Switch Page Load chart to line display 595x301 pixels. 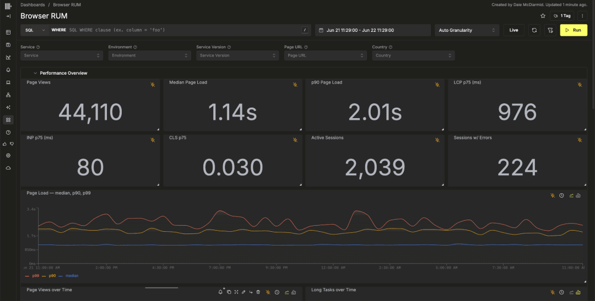pos(571,196)
